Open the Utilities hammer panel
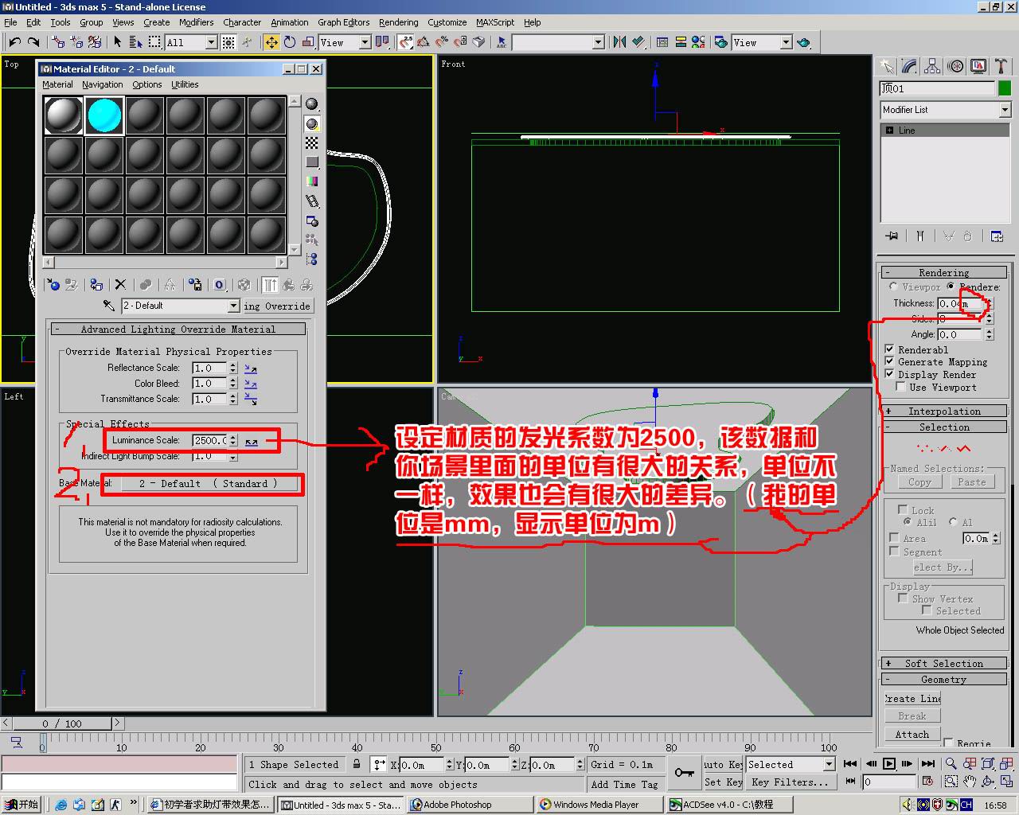 point(1000,67)
